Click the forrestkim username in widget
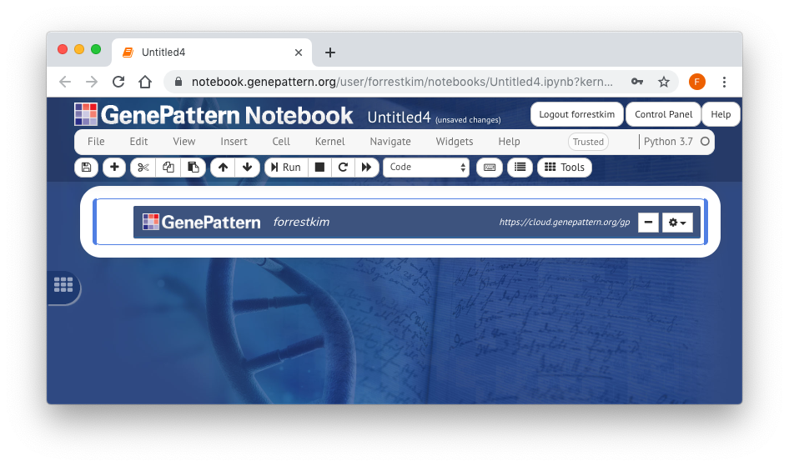 tap(301, 222)
